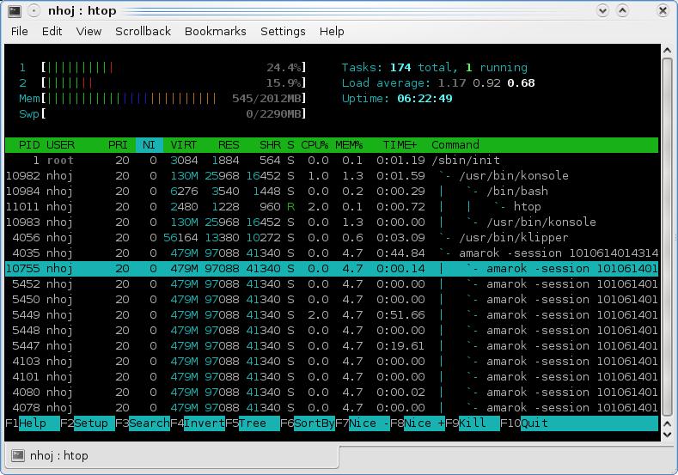The width and height of the screenshot is (678, 475).
Task: Open the Scrollback menu
Action: click(143, 31)
